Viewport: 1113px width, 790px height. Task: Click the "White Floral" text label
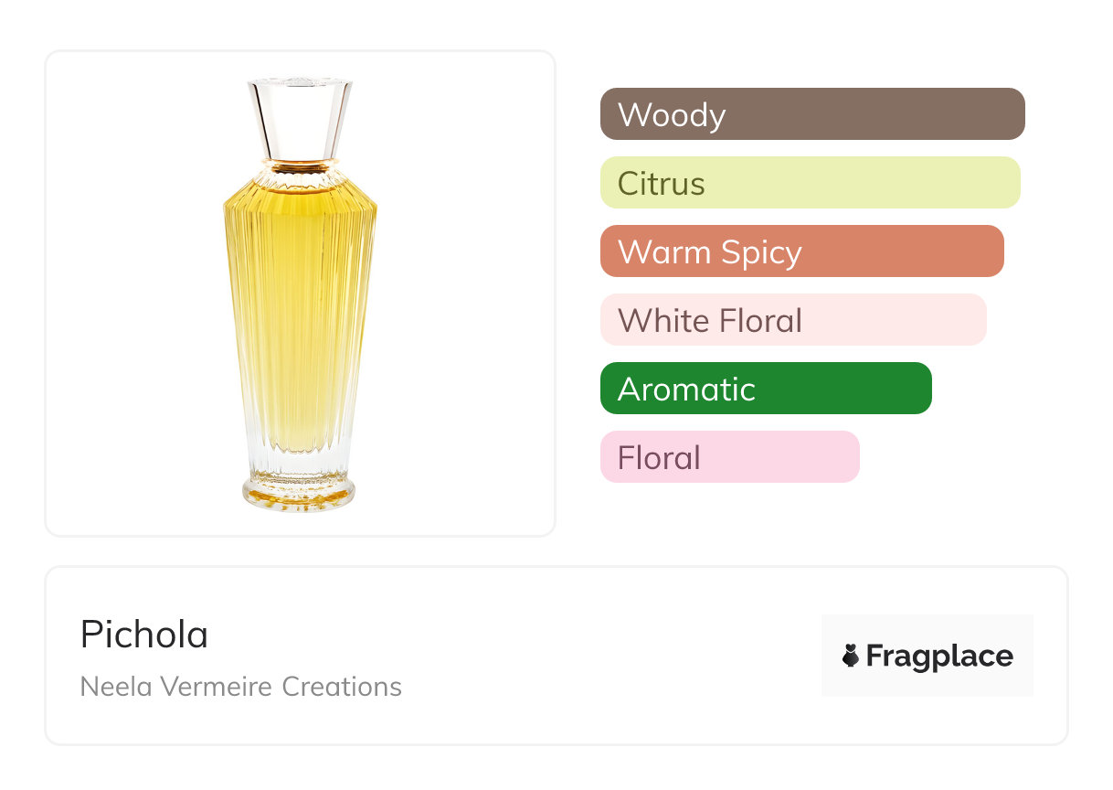click(710, 321)
